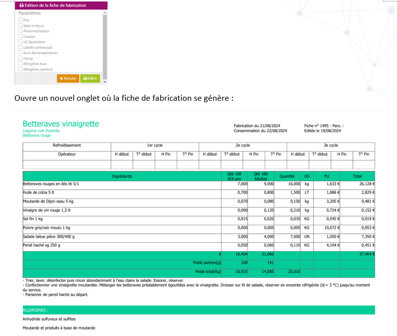Select the Betteraves rouges en dés bt 5/1 row
The image size is (397, 336).
point(199,185)
